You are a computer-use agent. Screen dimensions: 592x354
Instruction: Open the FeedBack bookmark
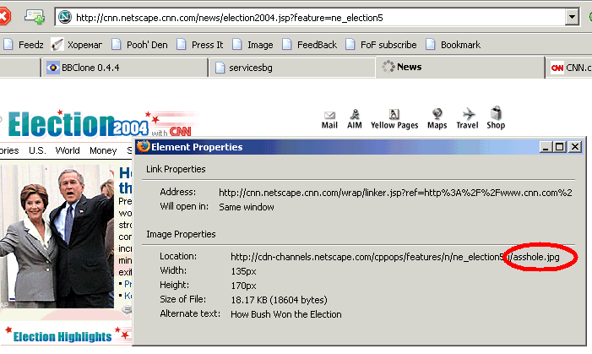click(x=310, y=45)
